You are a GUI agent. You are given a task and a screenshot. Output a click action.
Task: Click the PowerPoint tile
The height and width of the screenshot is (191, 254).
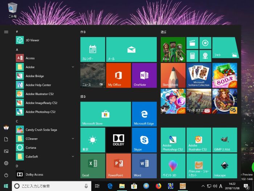point(118,166)
